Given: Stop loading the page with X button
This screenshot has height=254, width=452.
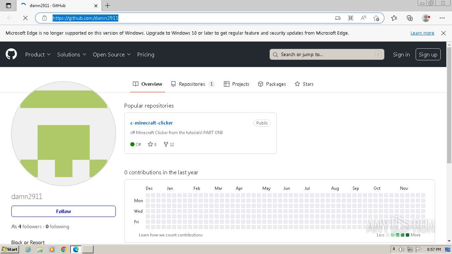Looking at the screenshot, I should (25, 18).
